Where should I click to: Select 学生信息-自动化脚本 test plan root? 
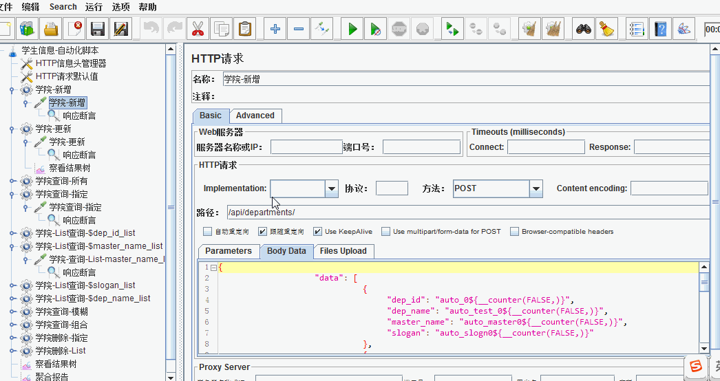[60, 50]
